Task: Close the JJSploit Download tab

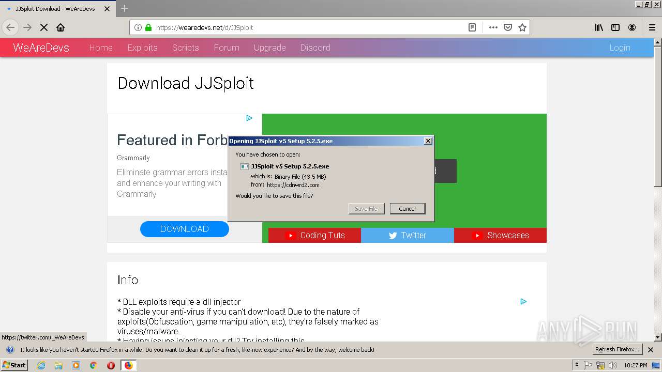Action: pyautogui.click(x=107, y=9)
